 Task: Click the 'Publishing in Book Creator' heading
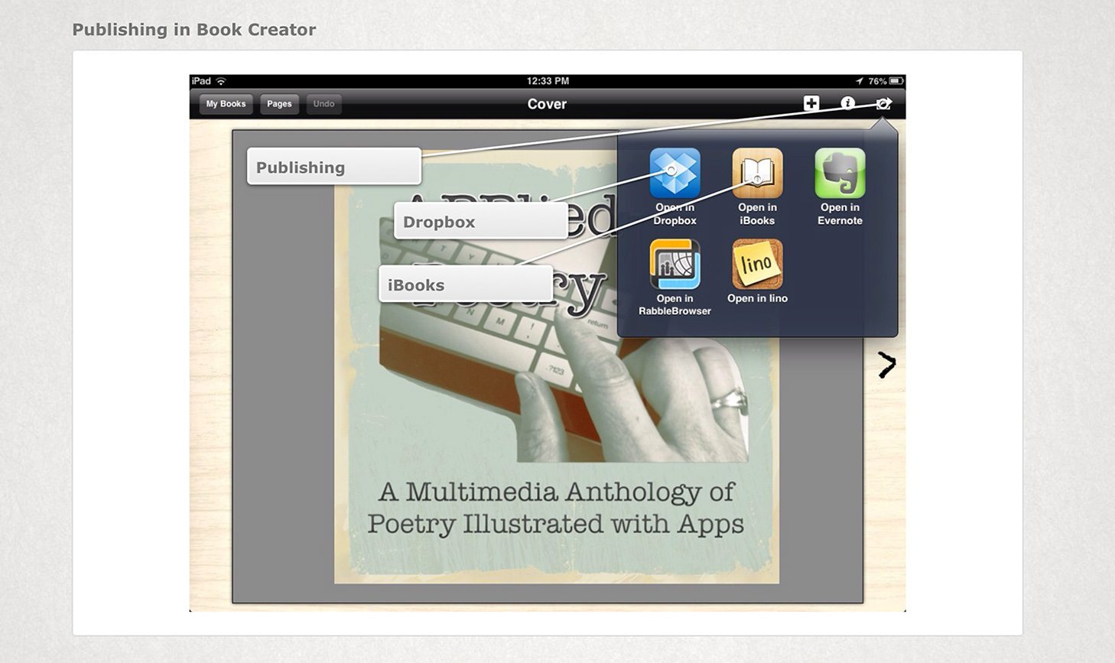194,30
